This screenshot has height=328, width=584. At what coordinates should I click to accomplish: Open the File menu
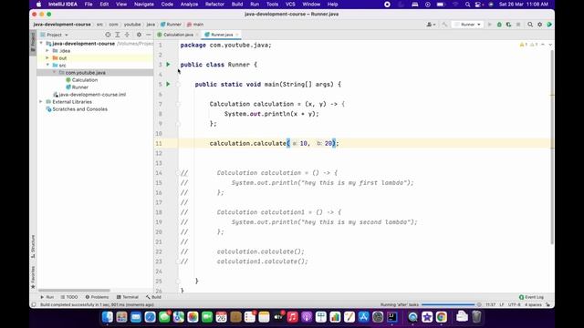(89, 5)
